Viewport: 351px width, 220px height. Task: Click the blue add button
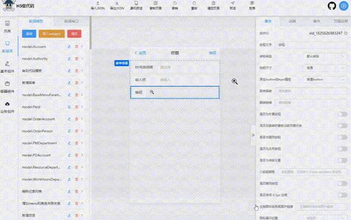tap(29, 34)
